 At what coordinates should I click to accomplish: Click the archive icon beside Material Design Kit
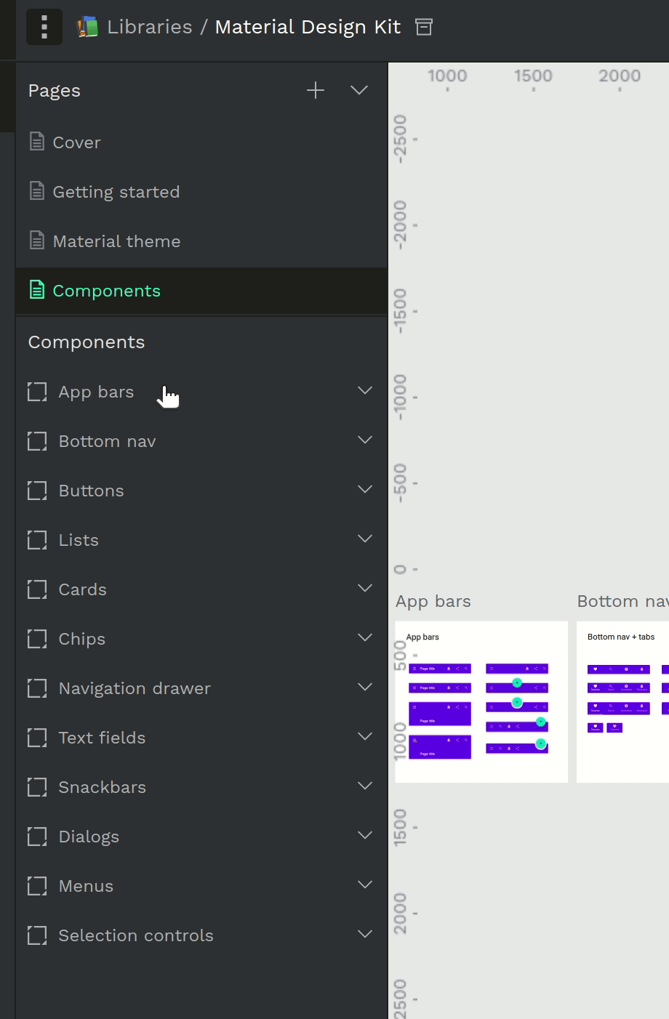click(424, 27)
